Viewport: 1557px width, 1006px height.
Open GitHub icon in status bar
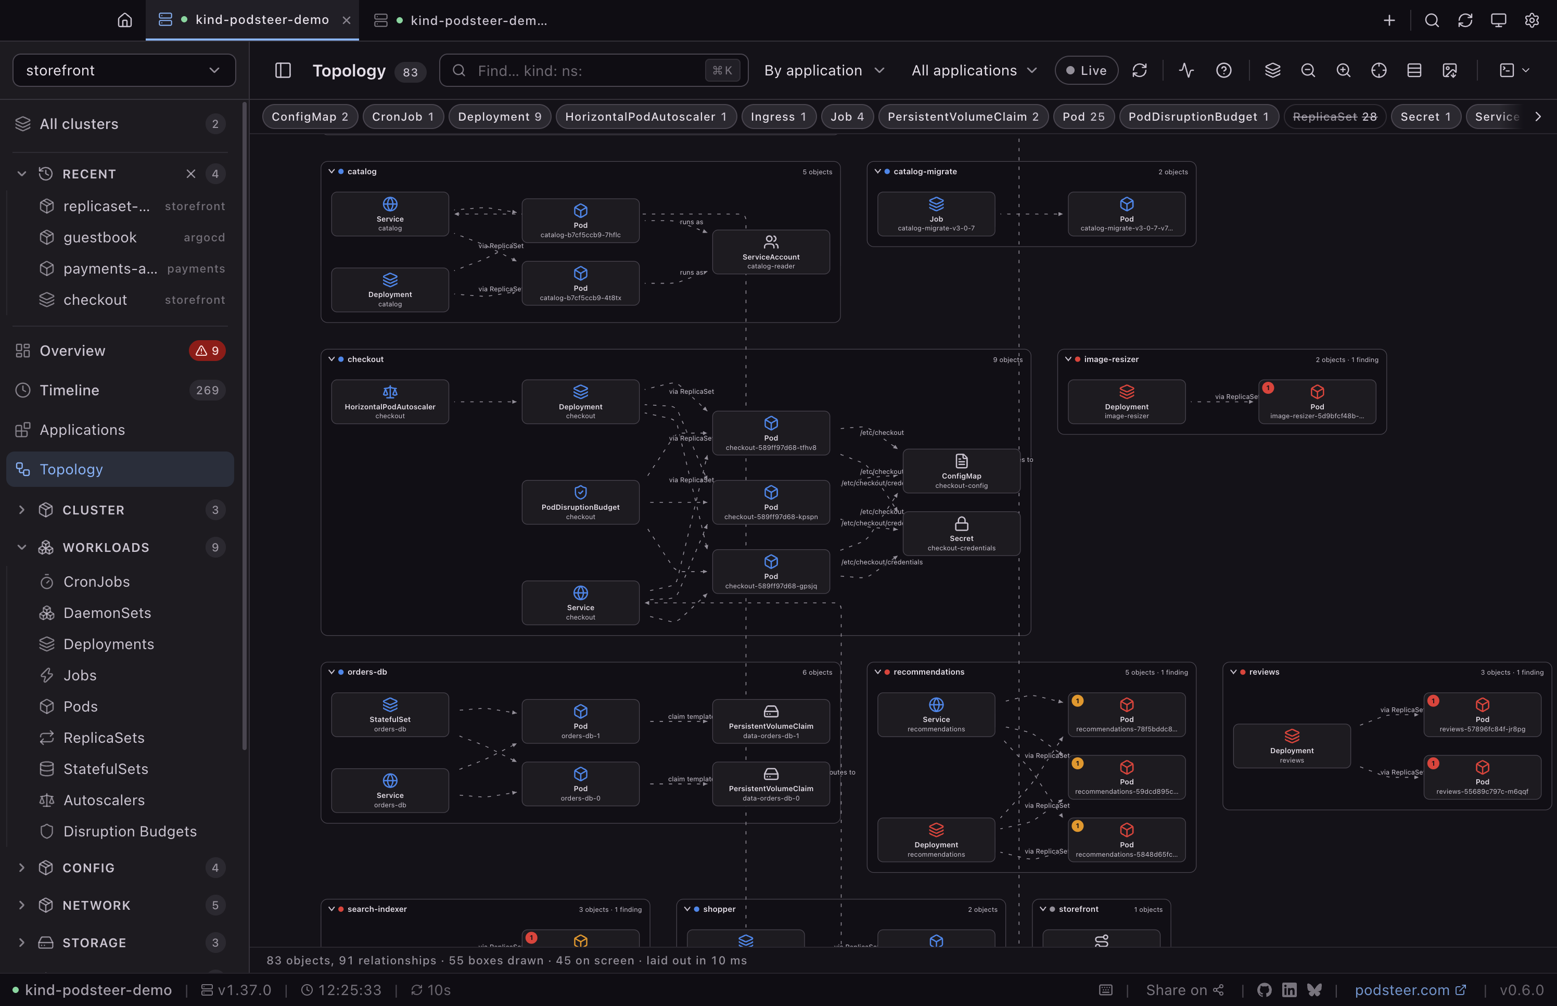tap(1265, 990)
